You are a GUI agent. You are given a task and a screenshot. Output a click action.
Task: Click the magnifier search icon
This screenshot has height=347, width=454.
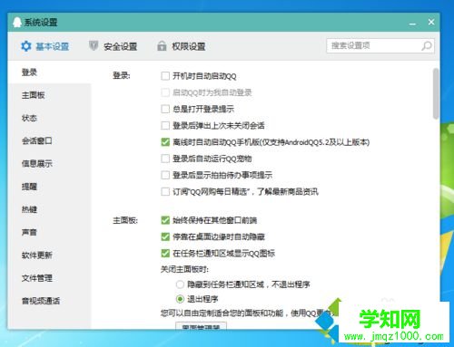[x=427, y=46]
